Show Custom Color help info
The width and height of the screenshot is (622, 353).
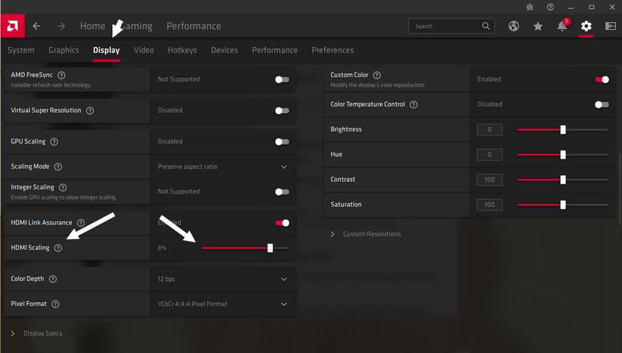pos(377,75)
